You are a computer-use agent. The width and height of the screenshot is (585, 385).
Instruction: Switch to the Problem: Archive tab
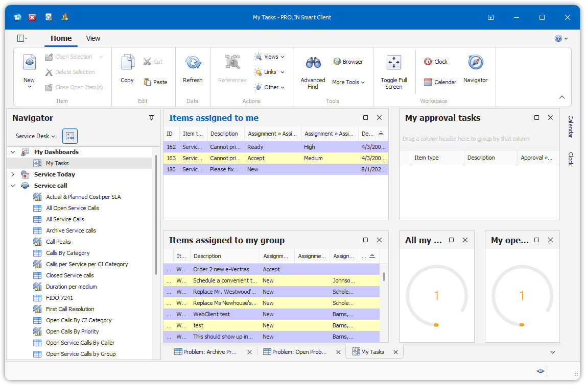(209, 352)
